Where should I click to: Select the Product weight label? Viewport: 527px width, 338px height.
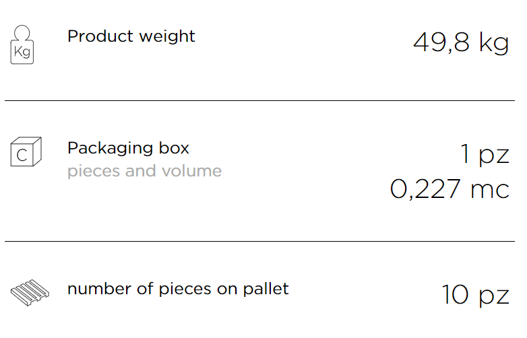[131, 36]
